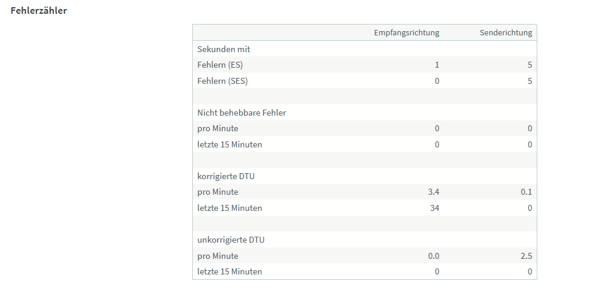Viewport: 599px width, 290px height.
Task: Click Senderichtung value for Fehlern (SES)
Action: pyautogui.click(x=530, y=81)
